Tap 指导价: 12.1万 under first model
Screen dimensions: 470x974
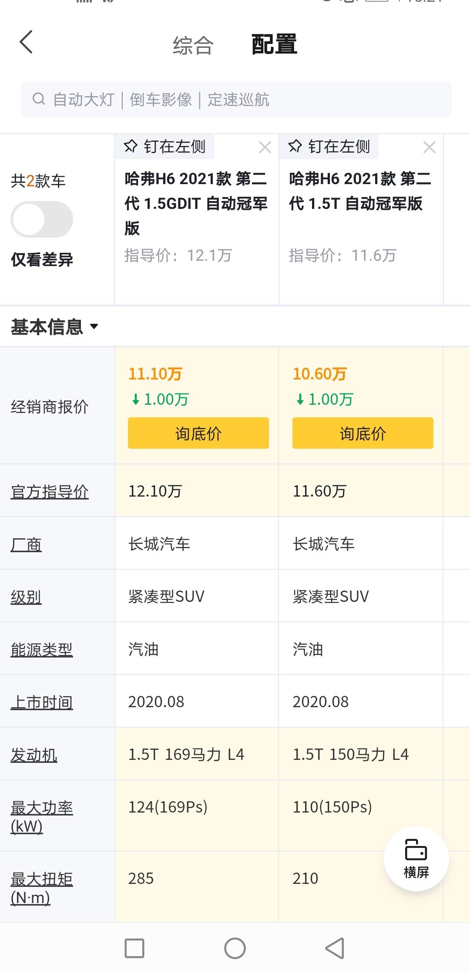[x=178, y=255]
